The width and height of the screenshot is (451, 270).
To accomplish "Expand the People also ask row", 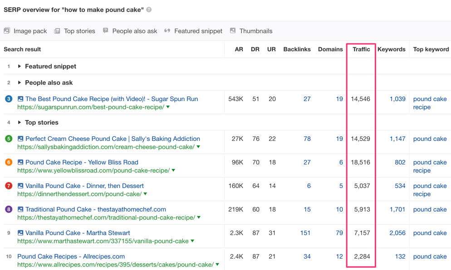I will pyautogui.click(x=20, y=82).
